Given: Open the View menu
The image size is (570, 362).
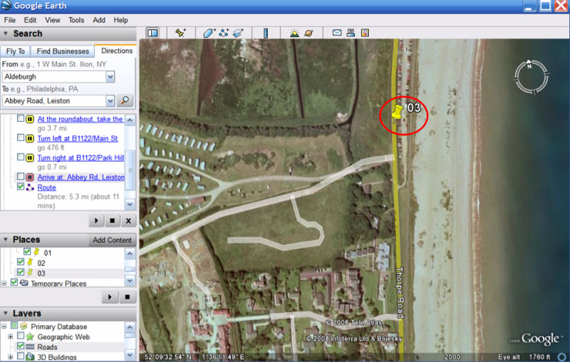Looking at the screenshot, I should [53, 20].
